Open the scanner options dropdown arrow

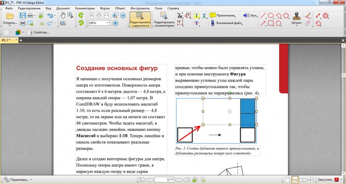click(35, 16)
